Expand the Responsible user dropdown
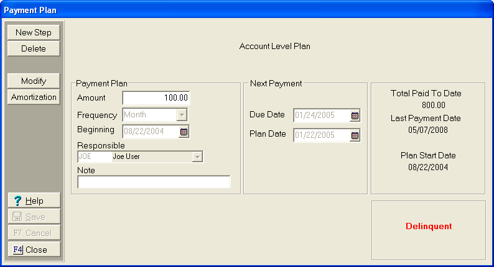This screenshot has width=494, height=267. [197, 157]
